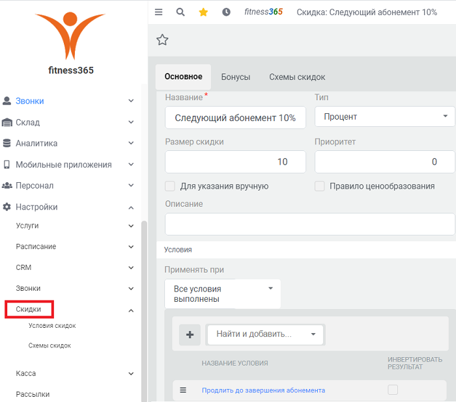The height and width of the screenshot is (402, 456).
Task: Expand Мобильные приложения chevron
Action: click(x=131, y=165)
